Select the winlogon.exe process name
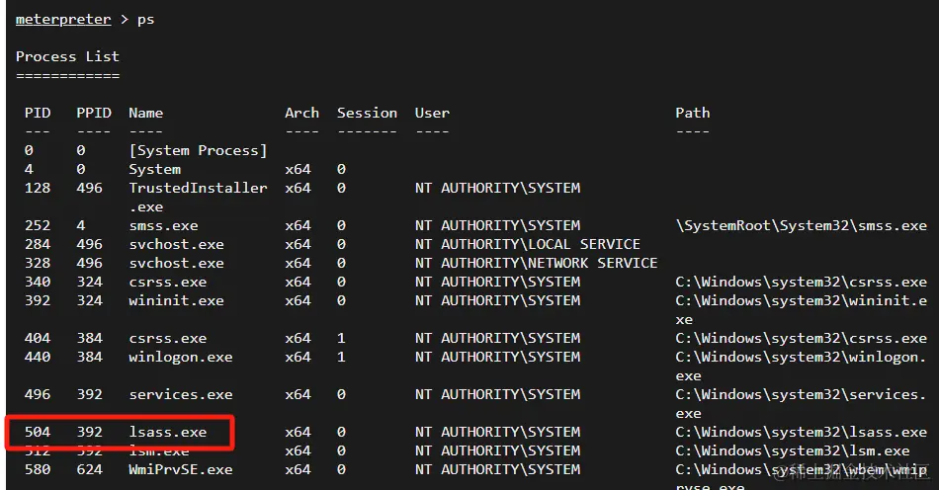This screenshot has width=939, height=490. (181, 357)
